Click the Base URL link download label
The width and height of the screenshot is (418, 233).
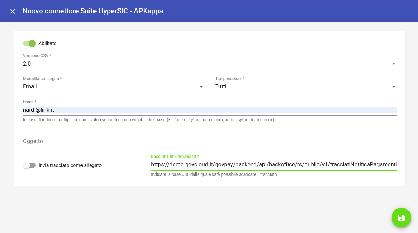[175, 157]
